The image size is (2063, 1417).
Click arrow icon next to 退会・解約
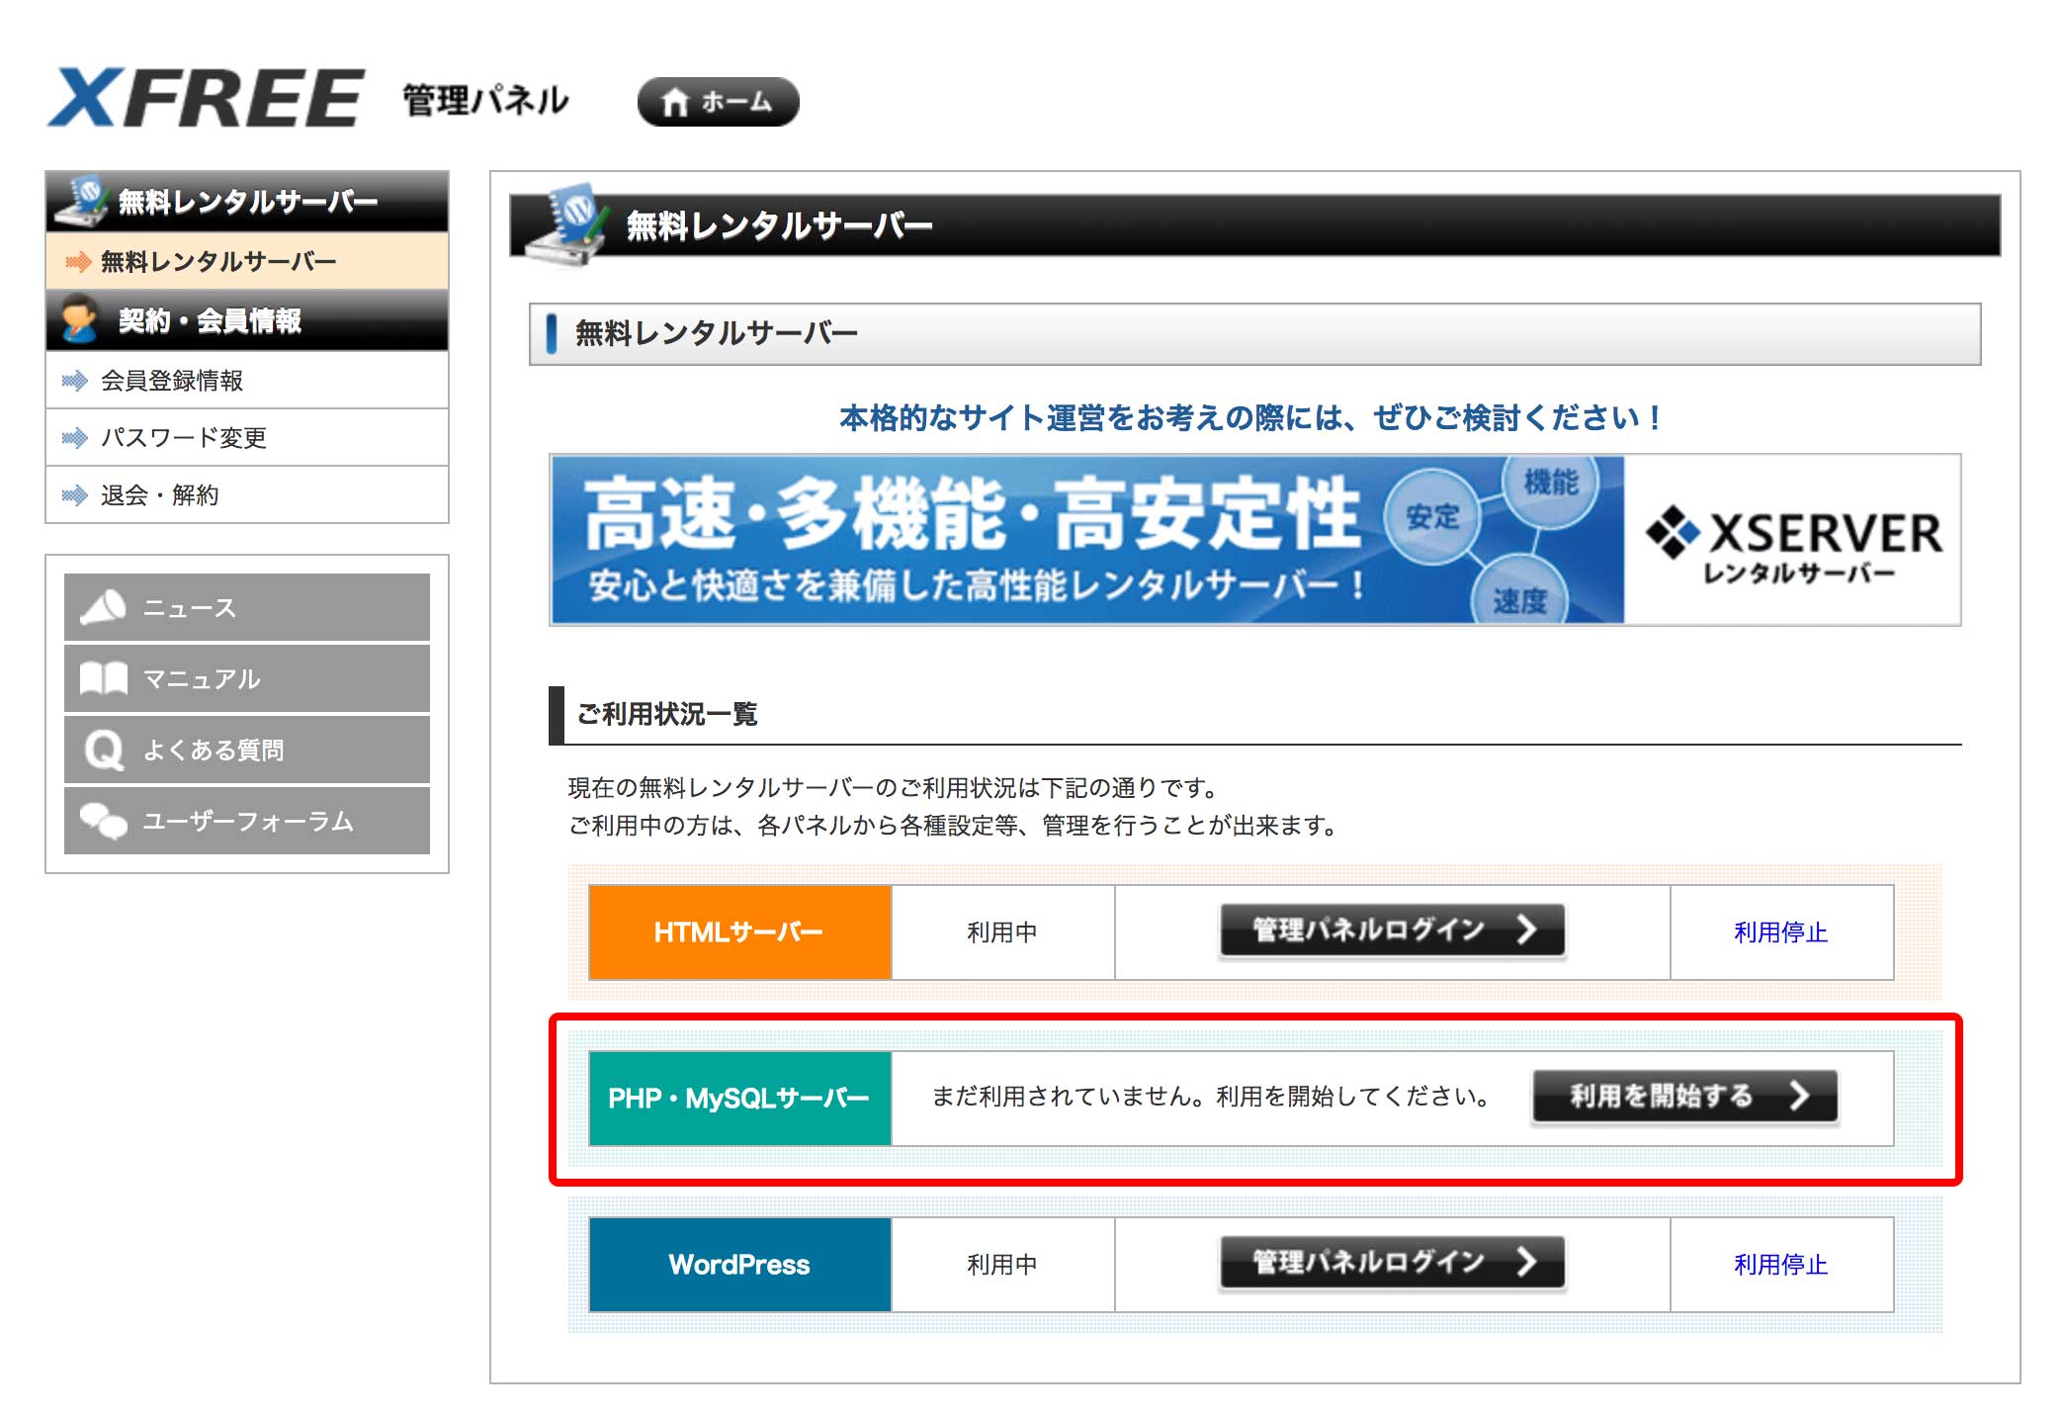[x=75, y=495]
